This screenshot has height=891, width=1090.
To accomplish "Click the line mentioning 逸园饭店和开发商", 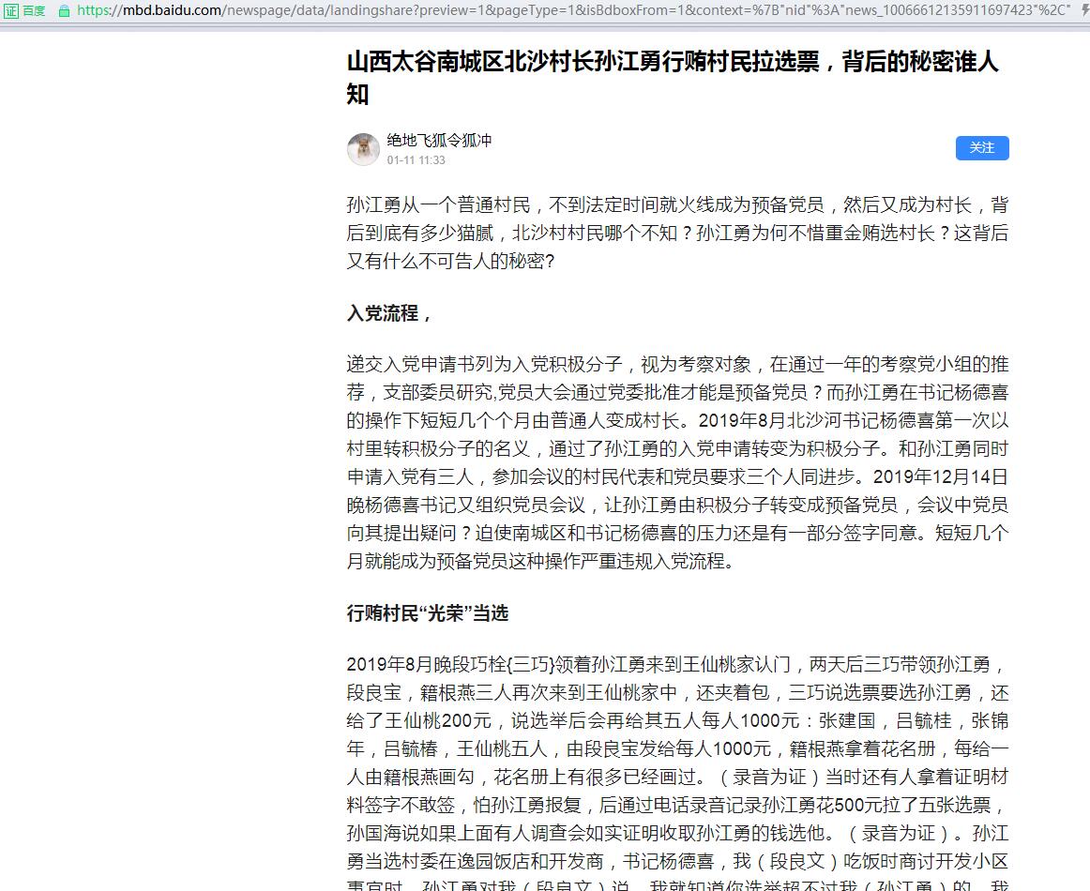I will click(677, 861).
